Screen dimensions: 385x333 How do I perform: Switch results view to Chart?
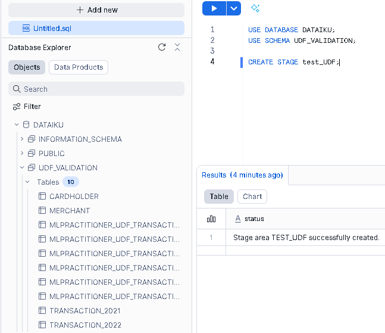pyautogui.click(x=252, y=197)
